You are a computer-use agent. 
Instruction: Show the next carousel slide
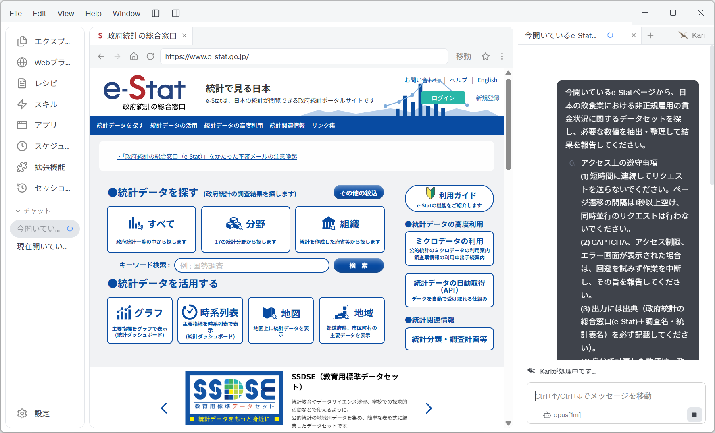point(429,408)
